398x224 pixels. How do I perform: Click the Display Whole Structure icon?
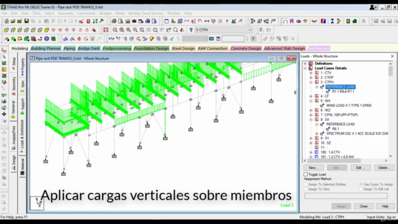coord(106,30)
